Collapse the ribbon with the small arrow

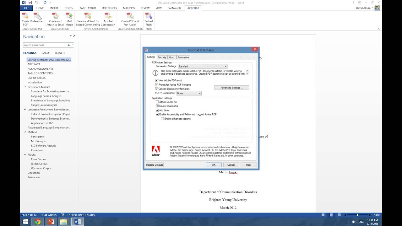378,29
